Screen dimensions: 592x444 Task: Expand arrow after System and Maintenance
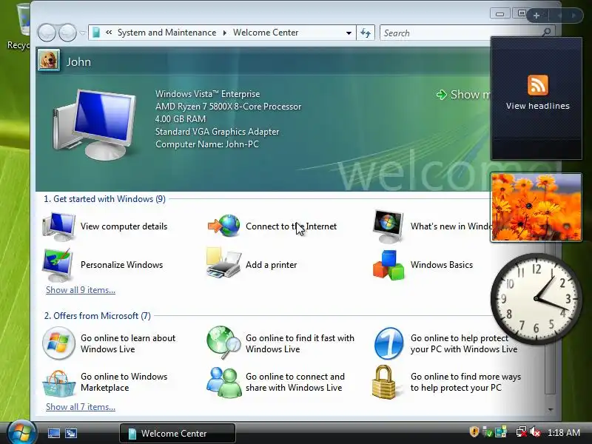[225, 33]
